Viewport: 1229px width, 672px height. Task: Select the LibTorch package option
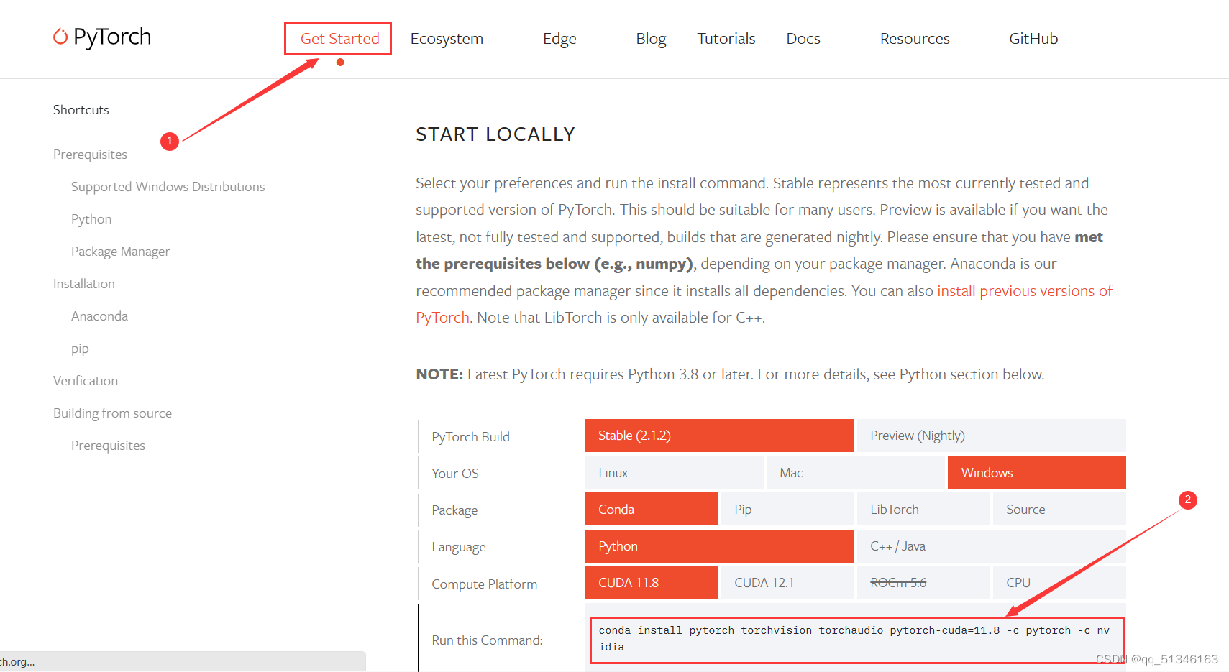(x=923, y=509)
